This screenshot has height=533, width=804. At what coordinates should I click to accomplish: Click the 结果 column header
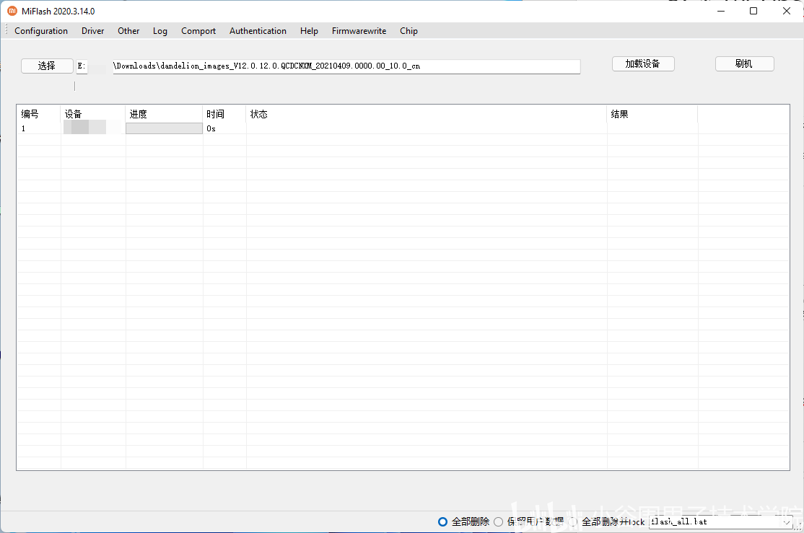coord(652,114)
